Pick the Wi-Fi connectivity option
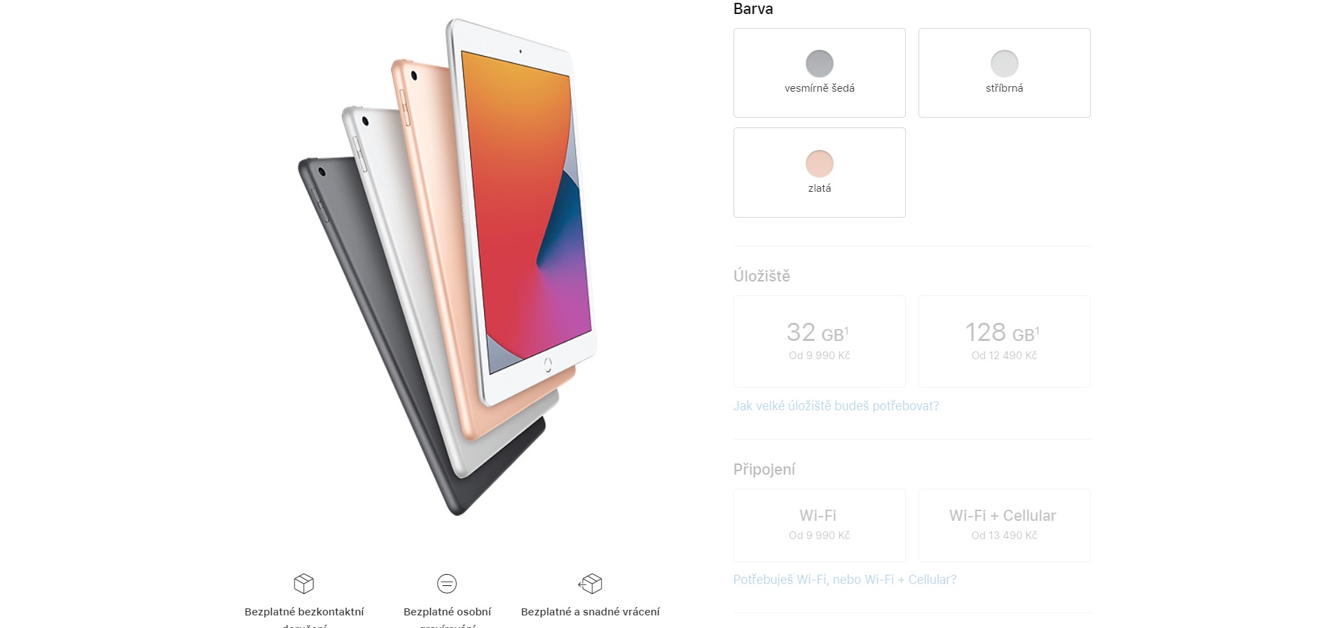 820,525
